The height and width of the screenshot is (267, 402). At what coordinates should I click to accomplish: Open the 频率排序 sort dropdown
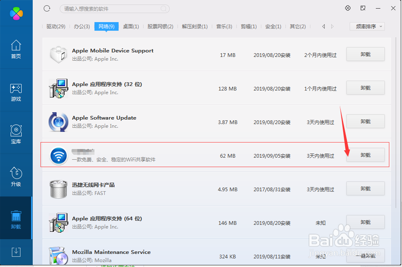coord(367,27)
